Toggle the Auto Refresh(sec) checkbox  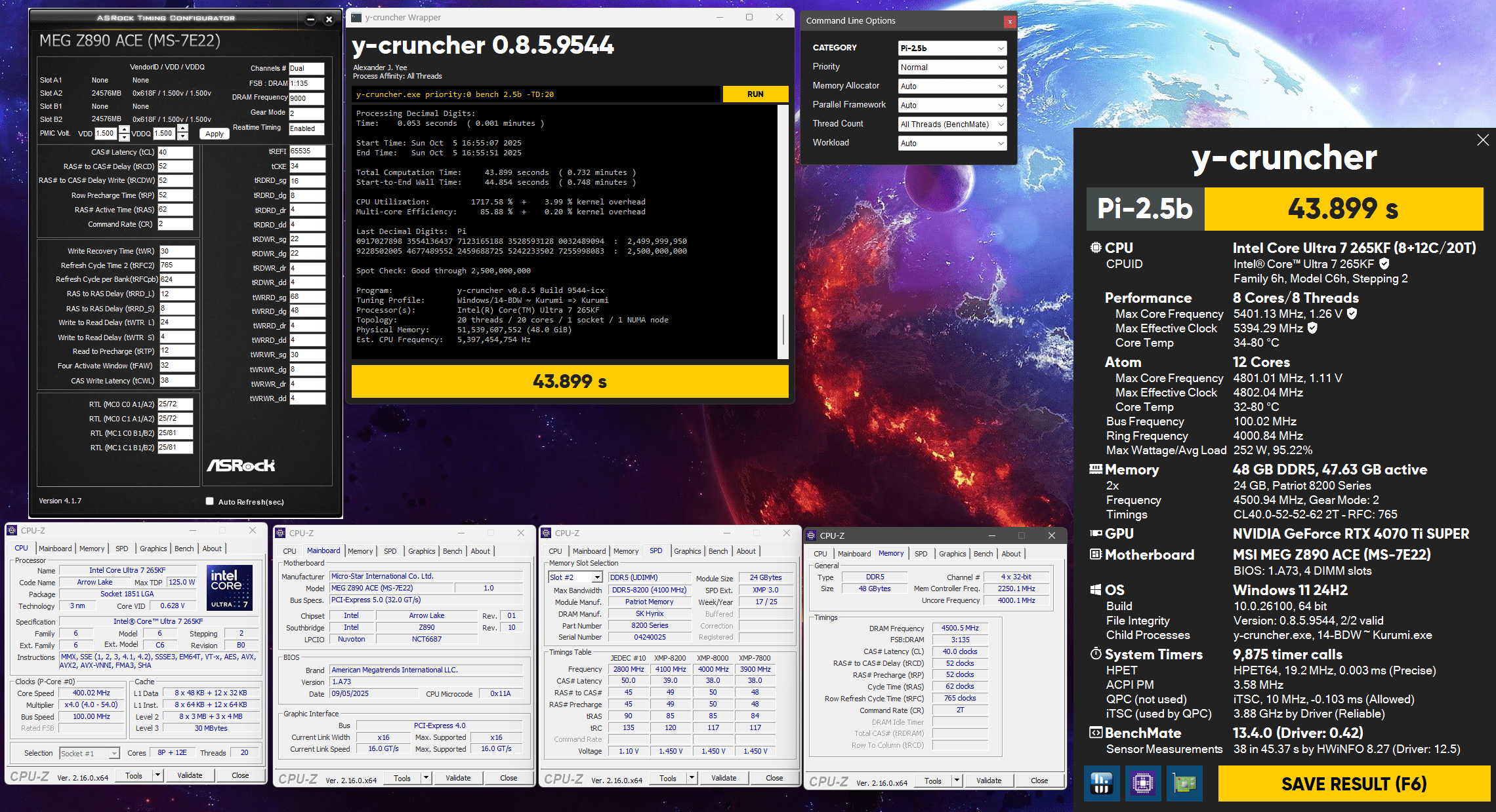210,501
